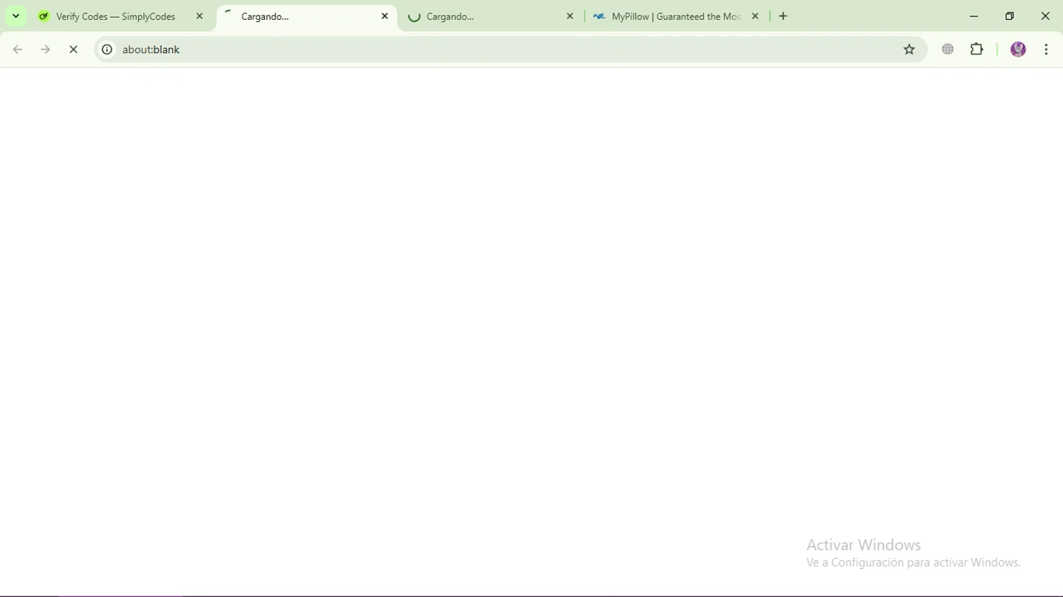Restore down the Chrome window
This screenshot has height=597, width=1063.
(1010, 16)
